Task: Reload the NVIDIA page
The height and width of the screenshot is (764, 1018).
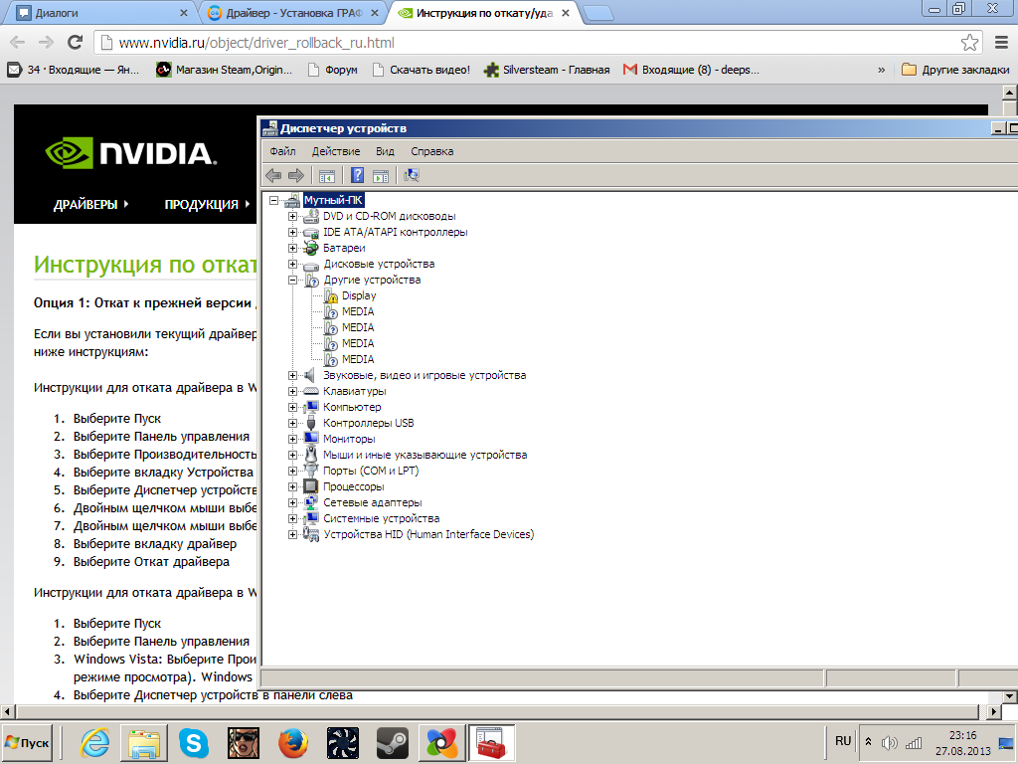Action: 76,43
